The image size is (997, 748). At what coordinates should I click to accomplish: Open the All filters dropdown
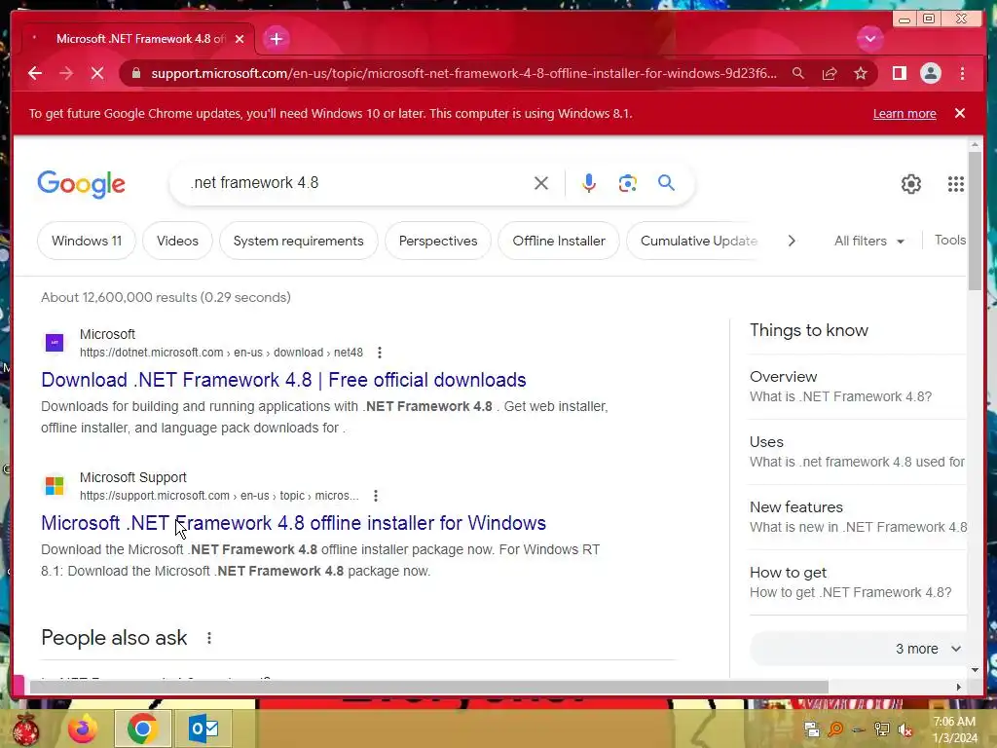tap(869, 242)
